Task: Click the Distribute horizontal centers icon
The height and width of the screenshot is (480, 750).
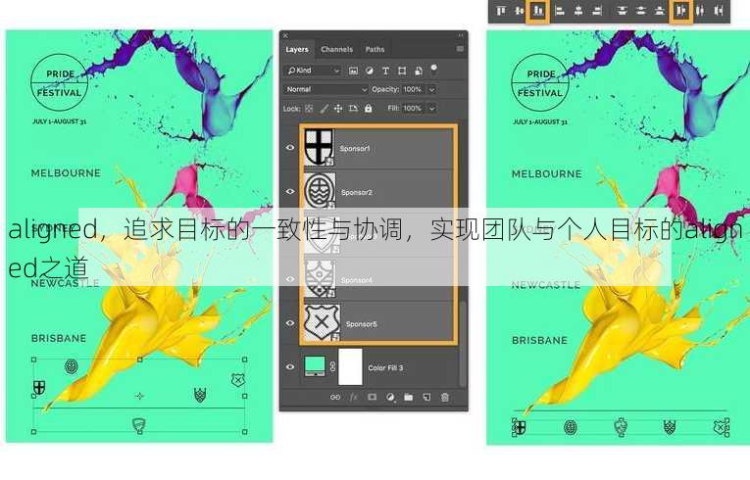Action: coord(700,11)
